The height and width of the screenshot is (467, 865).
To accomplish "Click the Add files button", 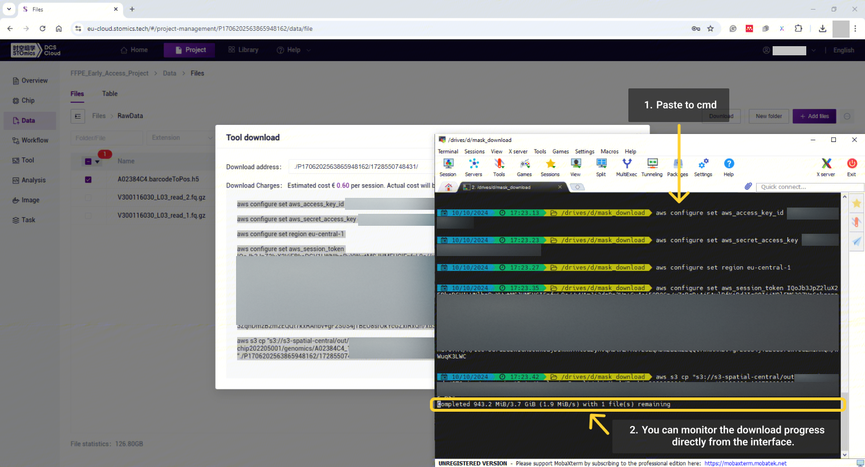I will (814, 116).
